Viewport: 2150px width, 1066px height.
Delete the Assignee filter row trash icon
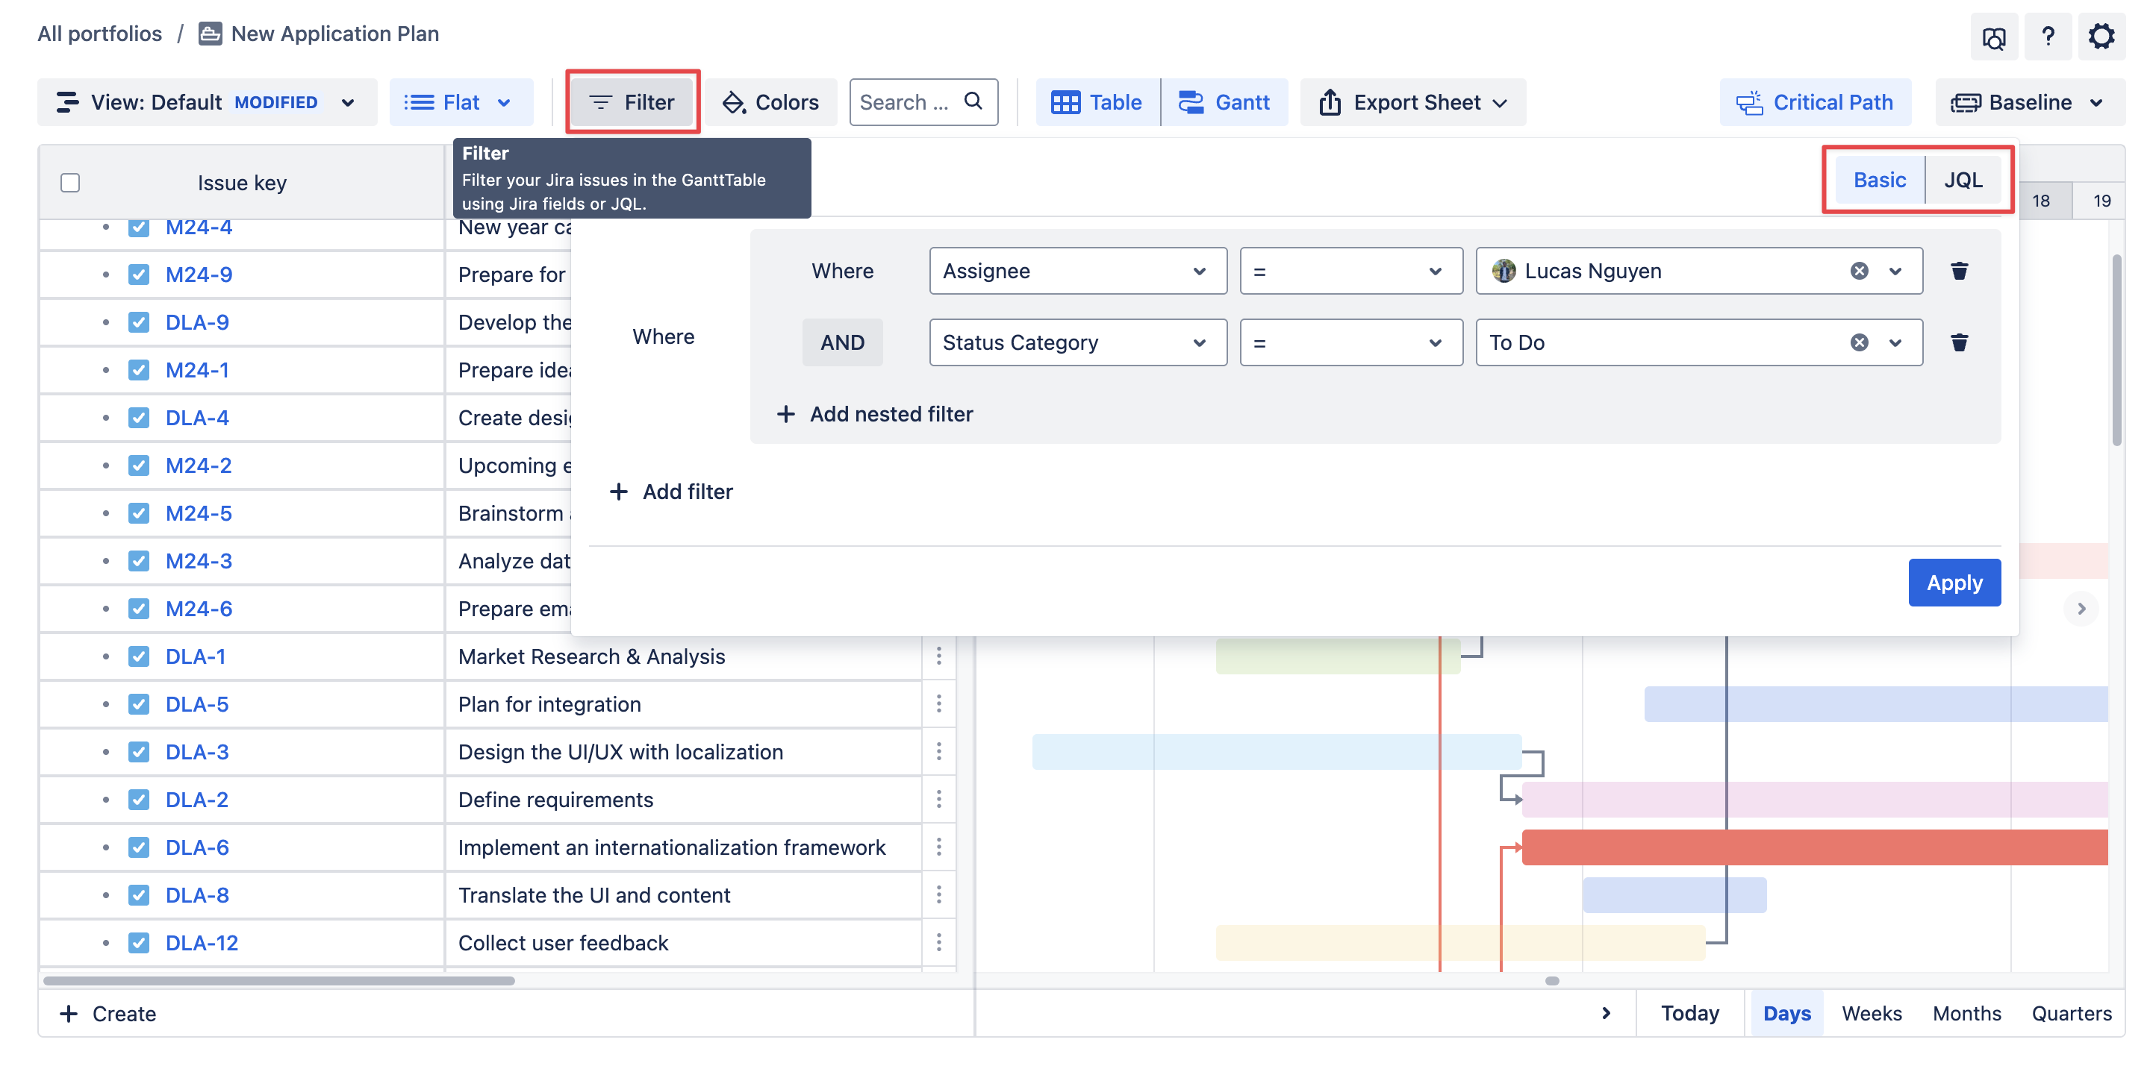(x=1959, y=270)
